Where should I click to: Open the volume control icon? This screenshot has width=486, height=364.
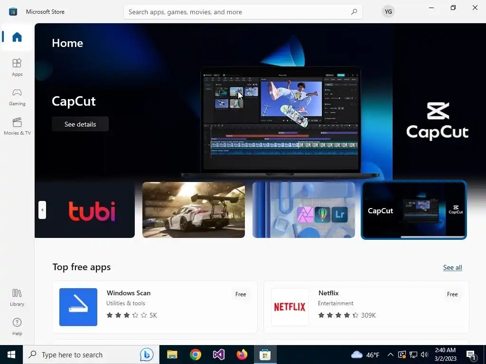click(424, 355)
